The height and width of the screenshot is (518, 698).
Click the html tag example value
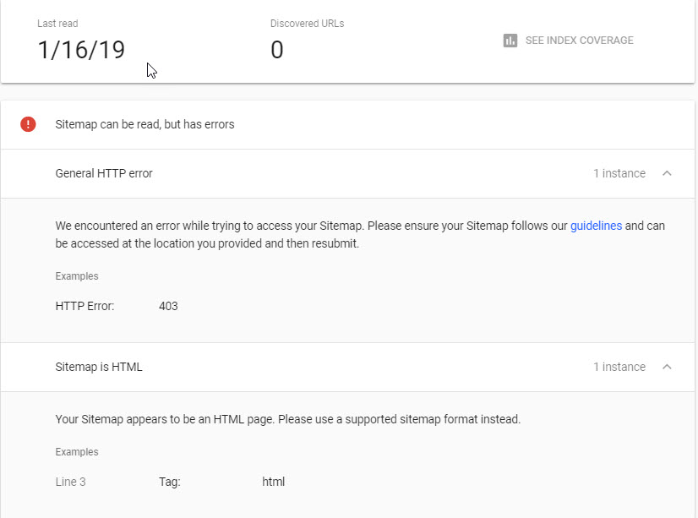click(x=273, y=482)
